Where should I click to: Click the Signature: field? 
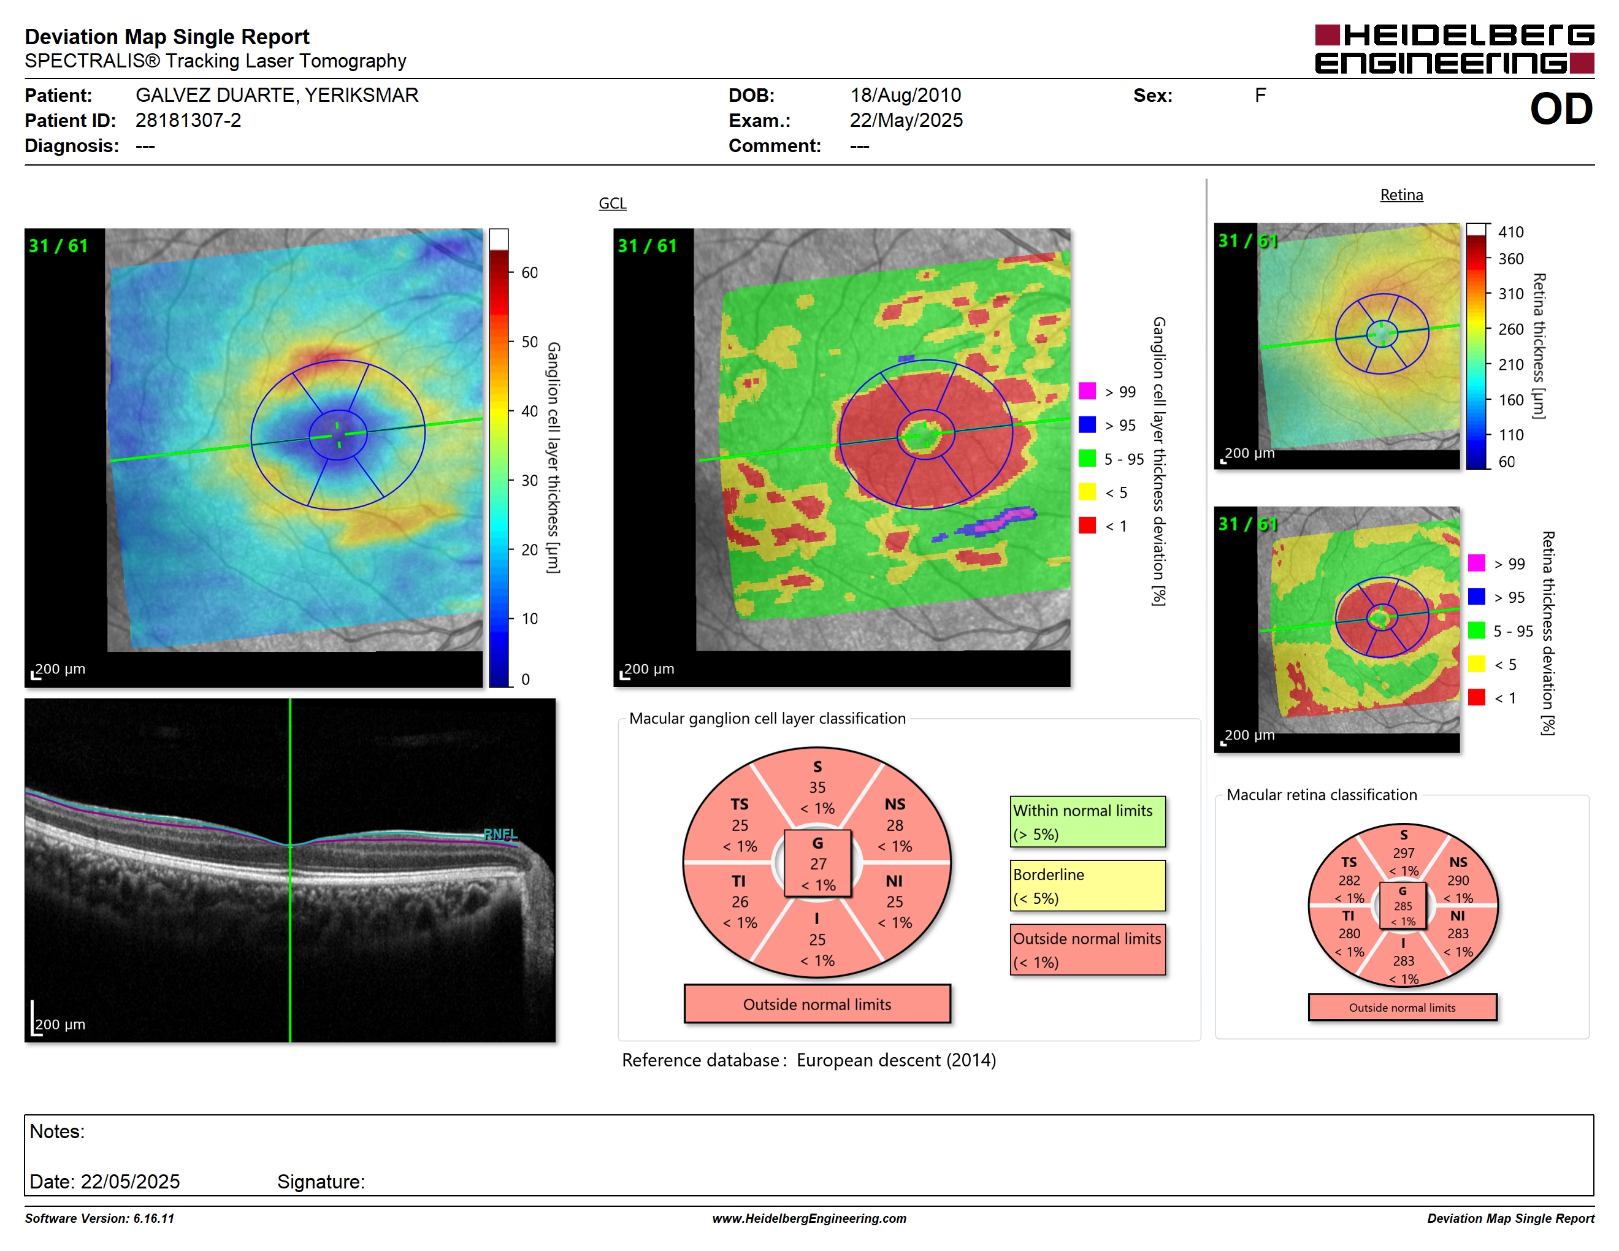[x=321, y=1181]
